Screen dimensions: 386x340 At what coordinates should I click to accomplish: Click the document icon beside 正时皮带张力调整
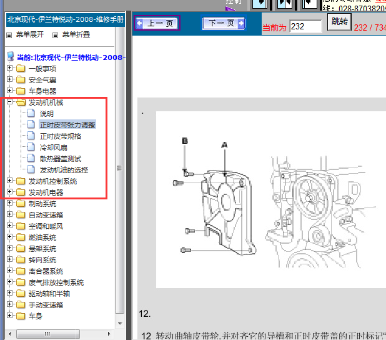pyautogui.click(x=31, y=124)
